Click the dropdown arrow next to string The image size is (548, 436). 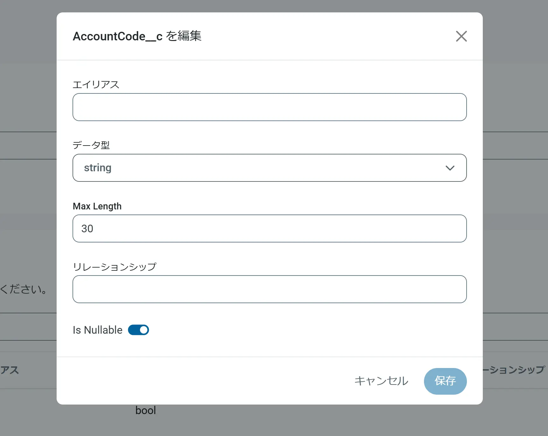pyautogui.click(x=450, y=168)
